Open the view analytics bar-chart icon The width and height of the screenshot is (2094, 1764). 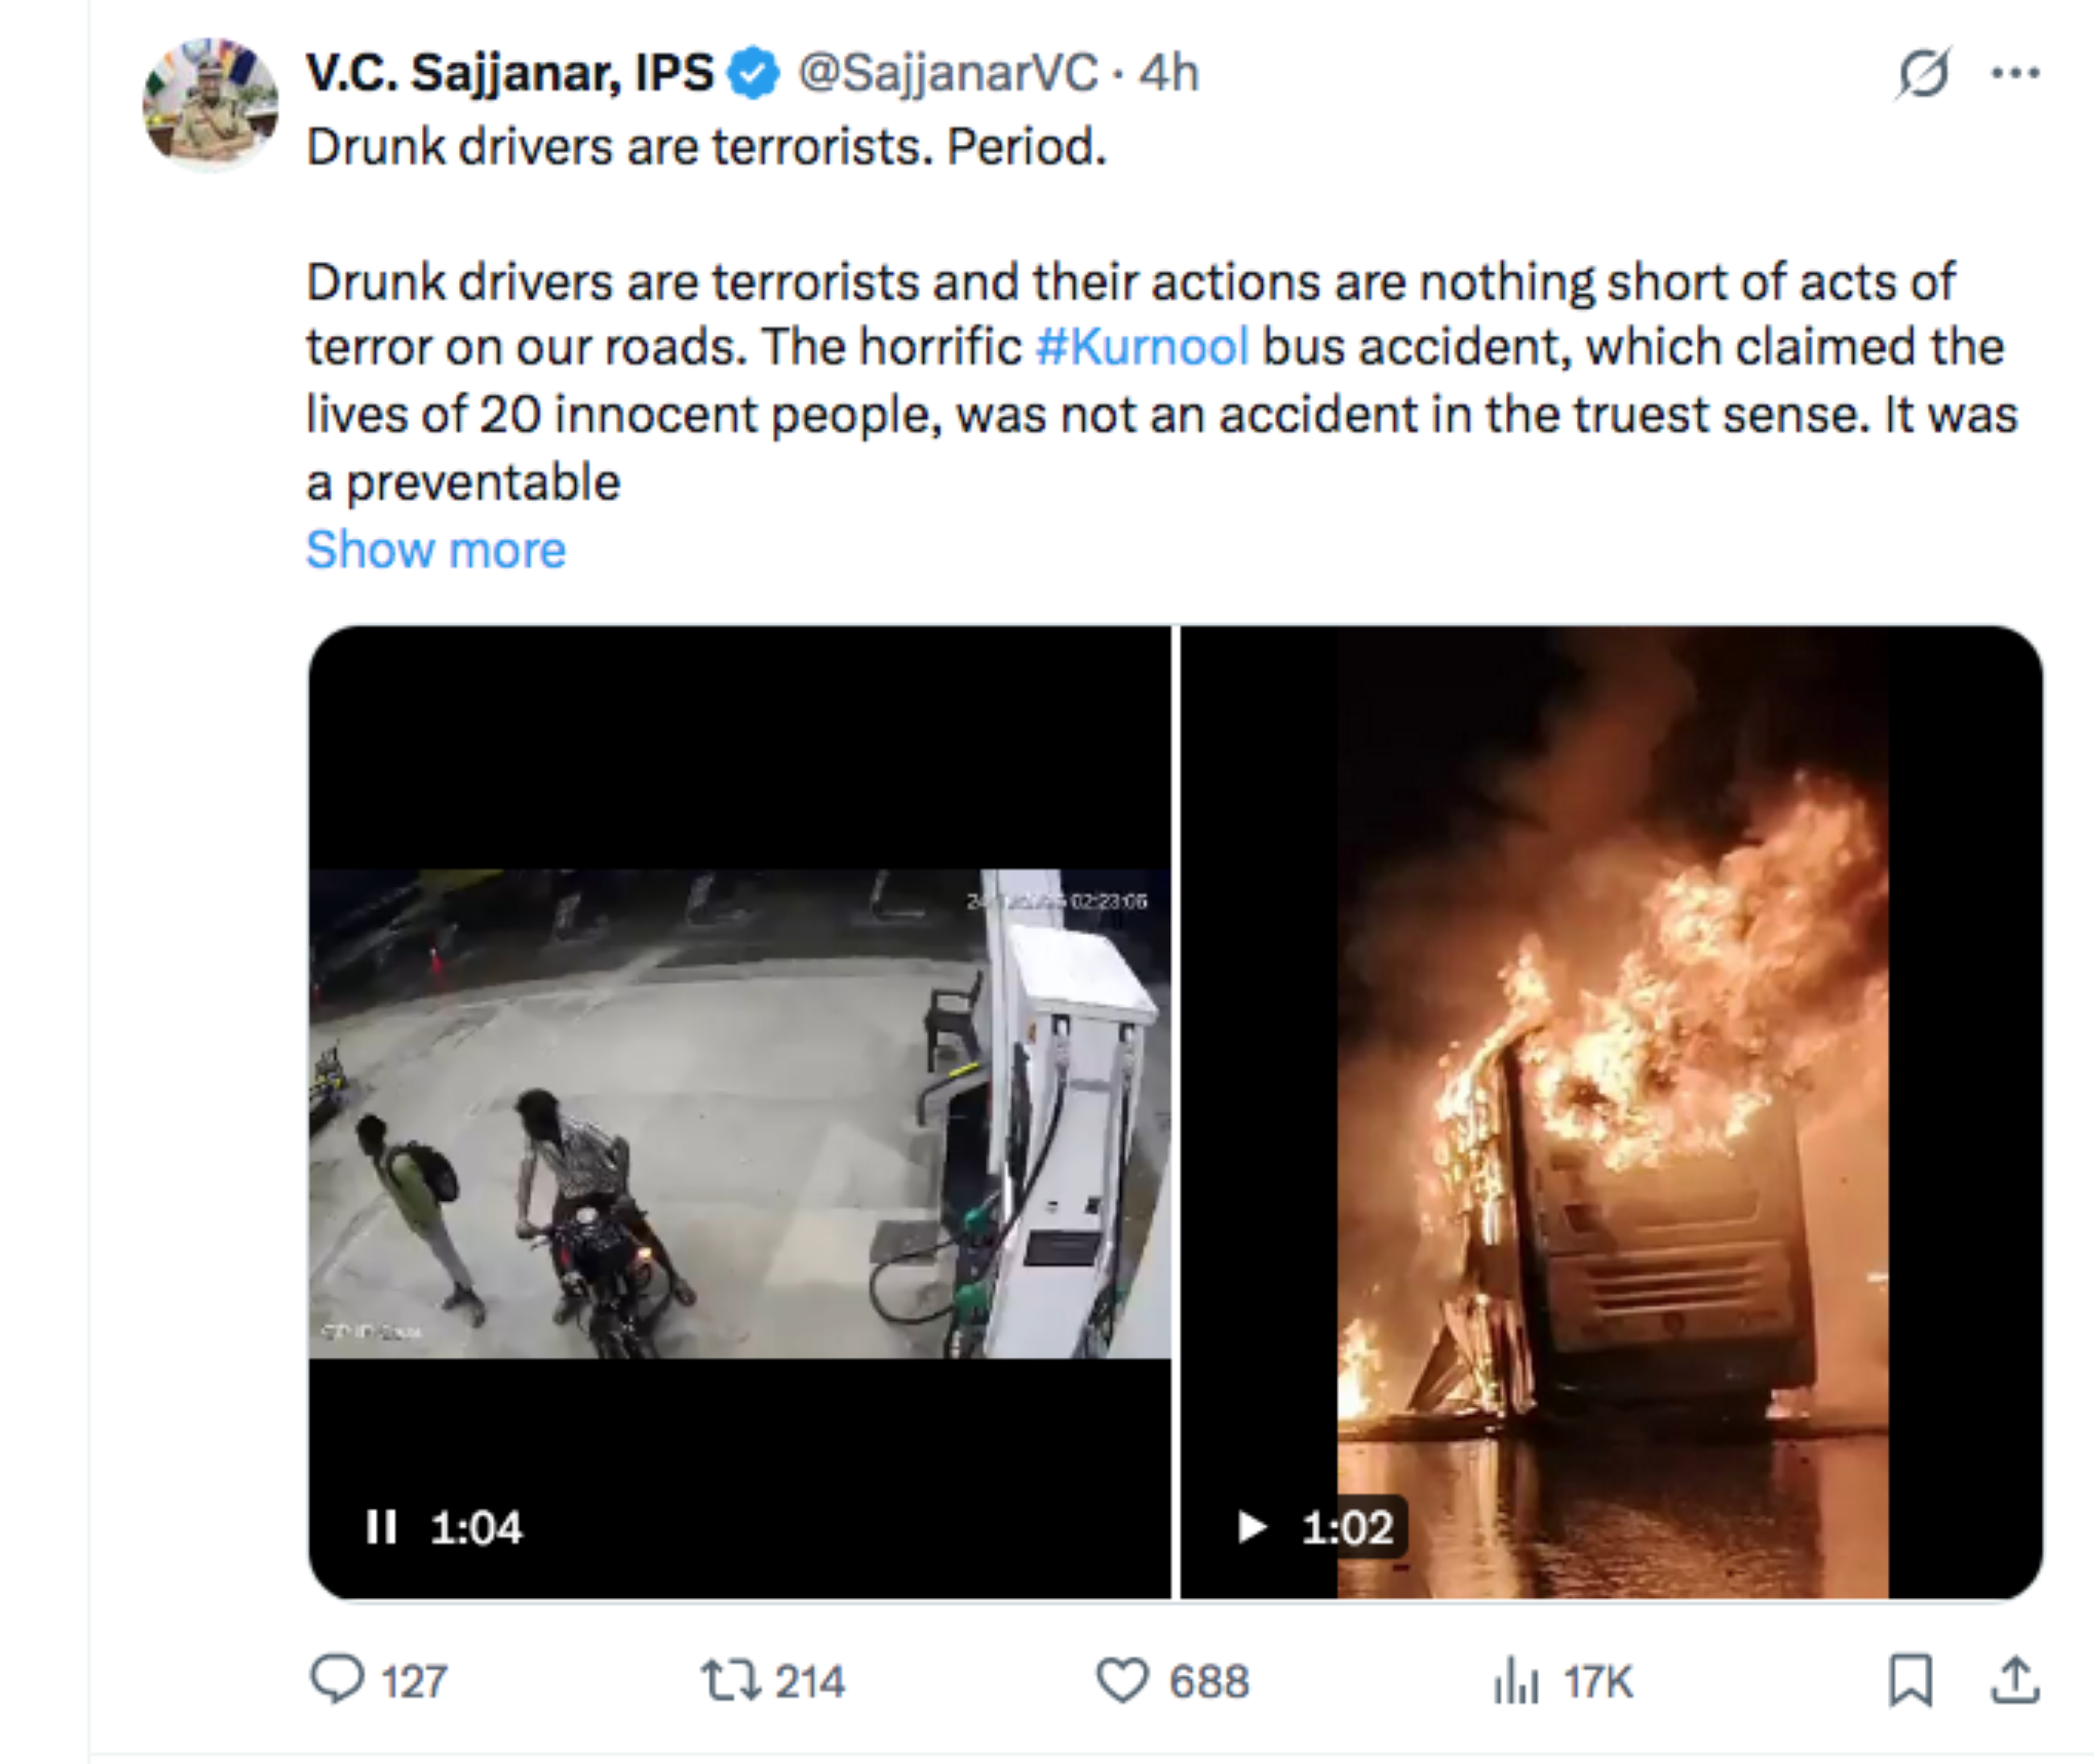tap(1515, 1681)
